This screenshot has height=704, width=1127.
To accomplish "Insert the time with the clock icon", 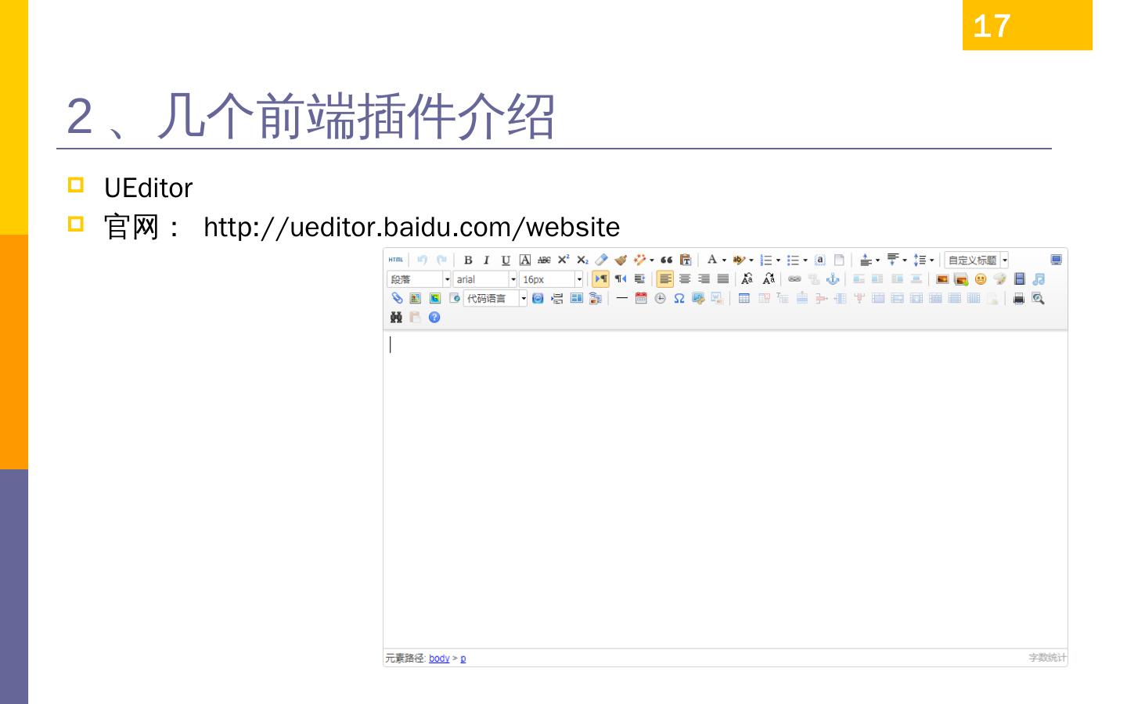I will (x=660, y=298).
